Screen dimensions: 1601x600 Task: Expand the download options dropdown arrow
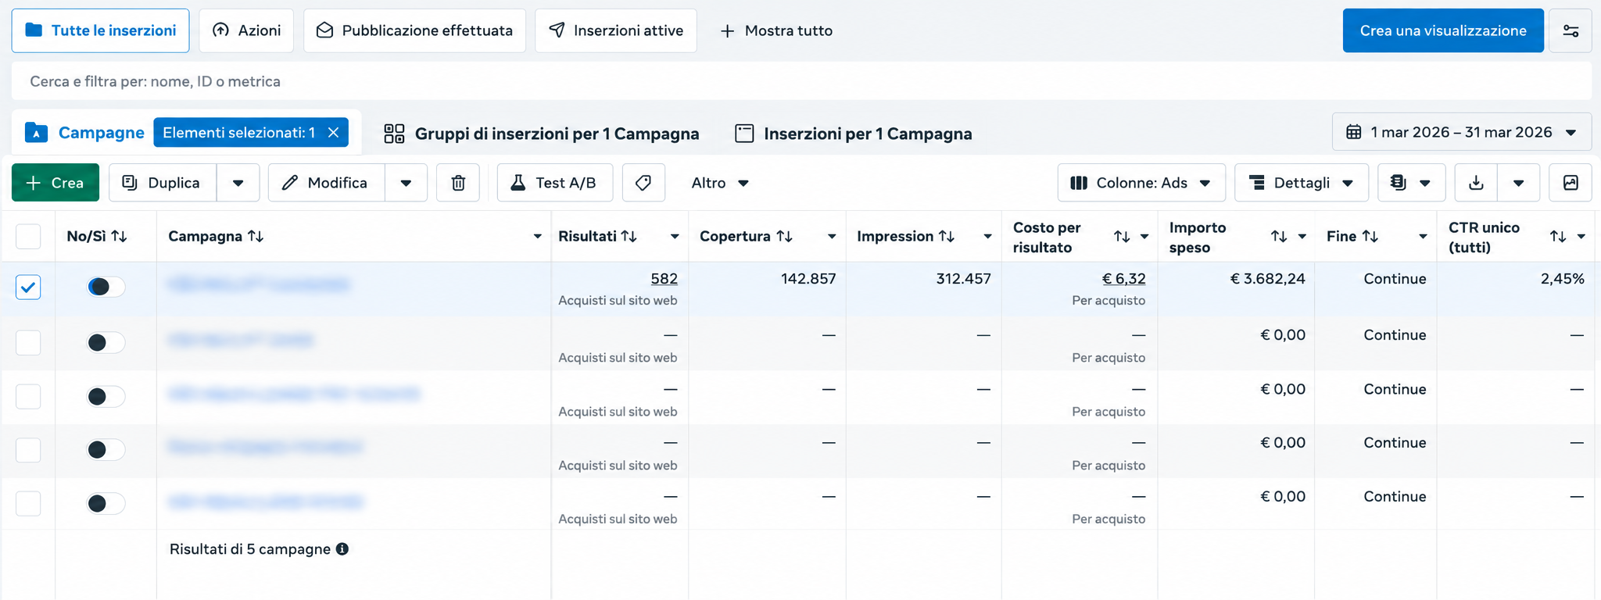pyautogui.click(x=1519, y=183)
